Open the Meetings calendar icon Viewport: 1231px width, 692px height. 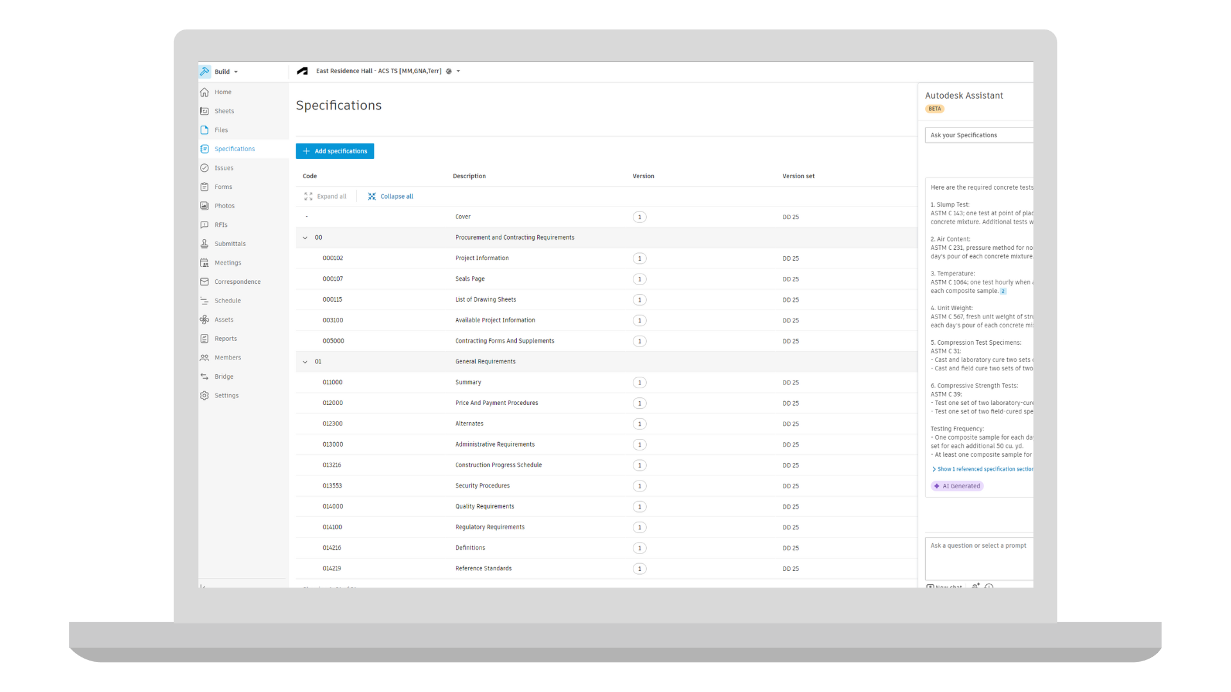click(x=205, y=263)
